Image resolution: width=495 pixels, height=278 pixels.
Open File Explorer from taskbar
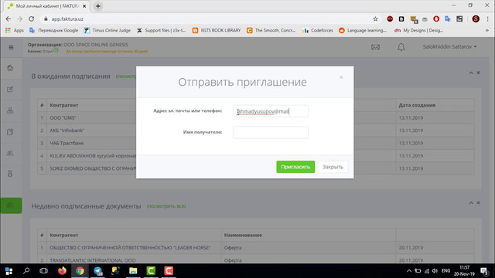click(x=133, y=271)
